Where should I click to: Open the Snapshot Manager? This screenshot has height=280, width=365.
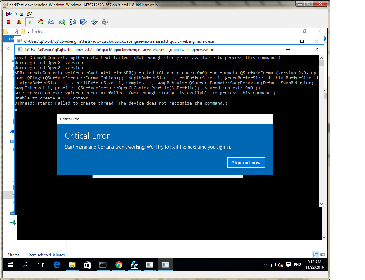pyautogui.click(x=73, y=22)
